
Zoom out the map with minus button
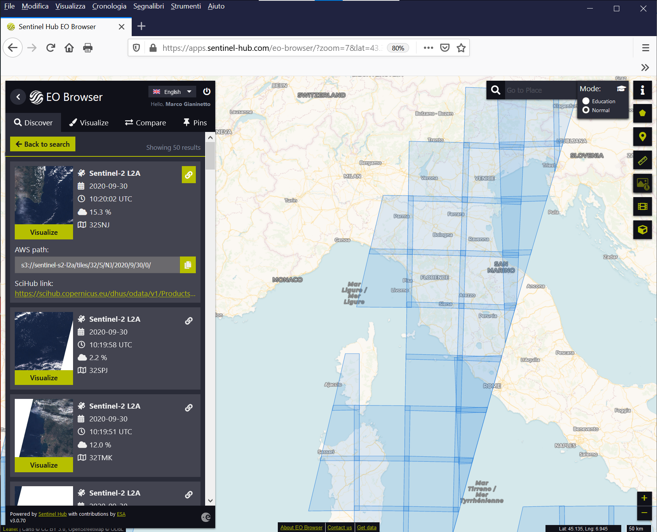[644, 513]
